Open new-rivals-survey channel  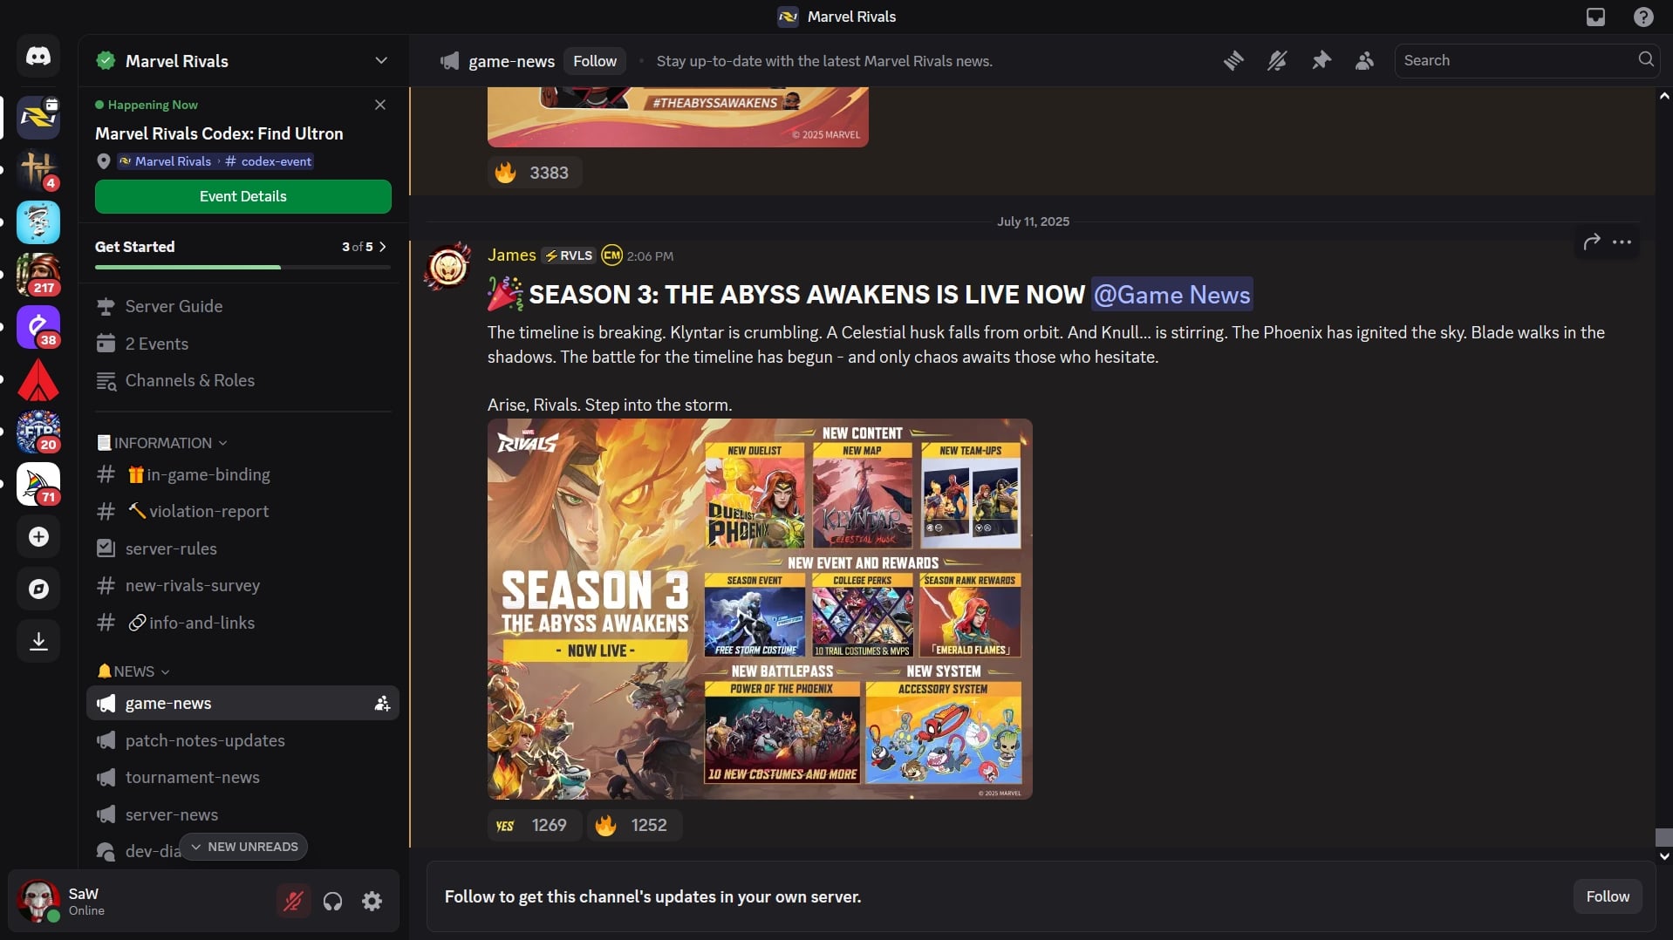243,585
